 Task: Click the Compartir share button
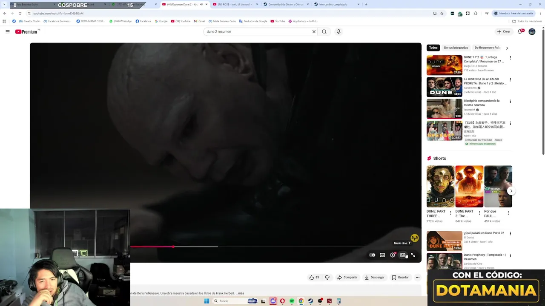pyautogui.click(x=347, y=278)
